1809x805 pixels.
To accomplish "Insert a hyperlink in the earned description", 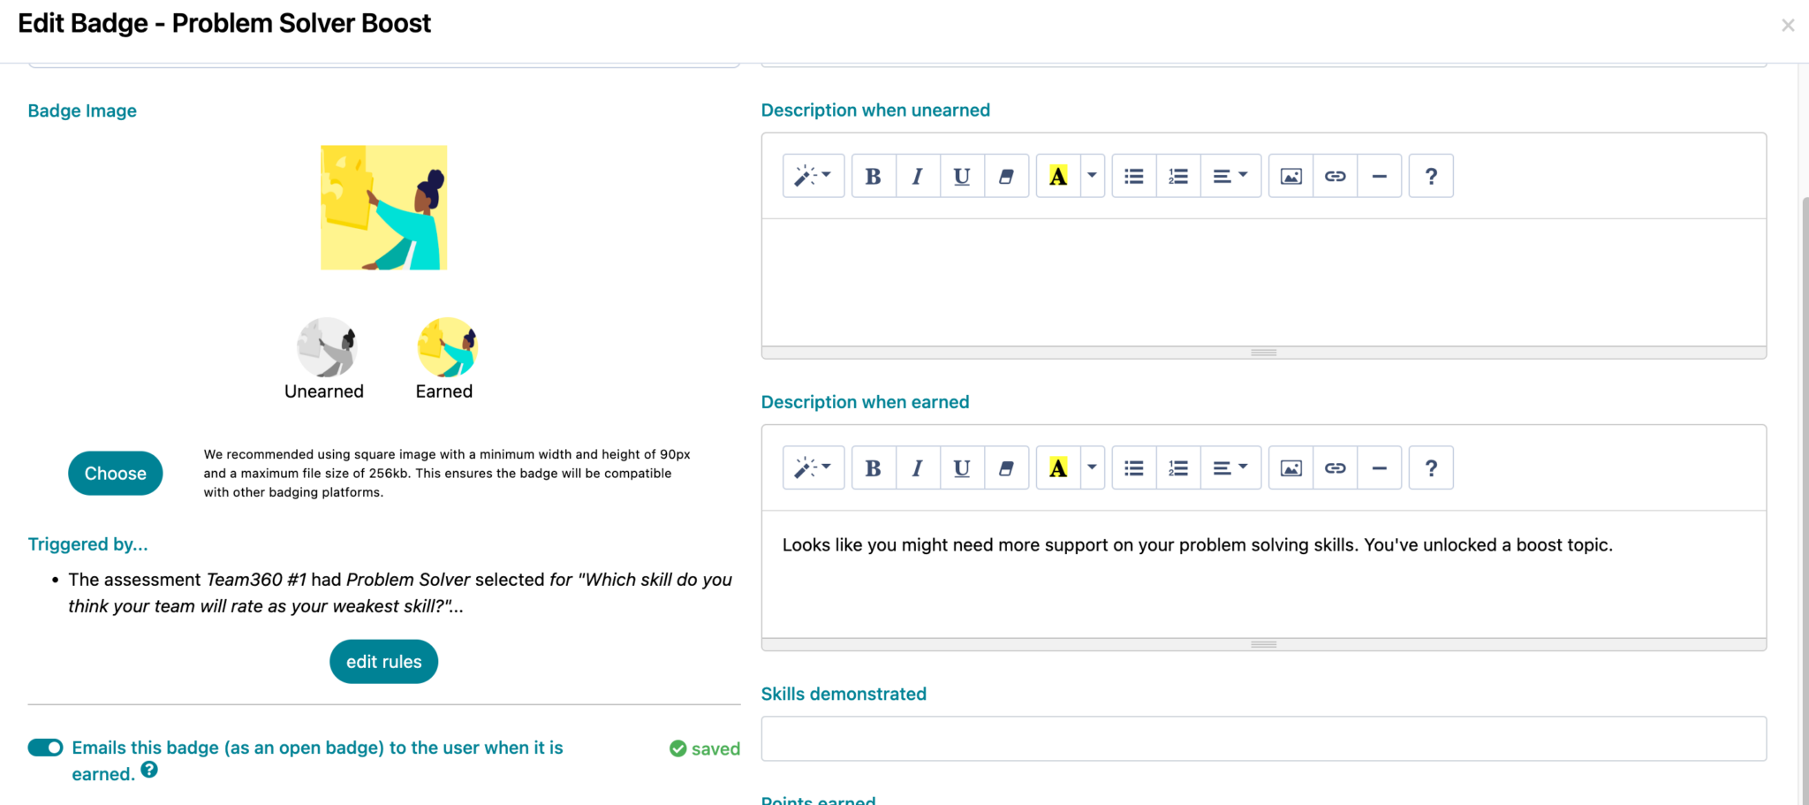I will click(x=1335, y=467).
